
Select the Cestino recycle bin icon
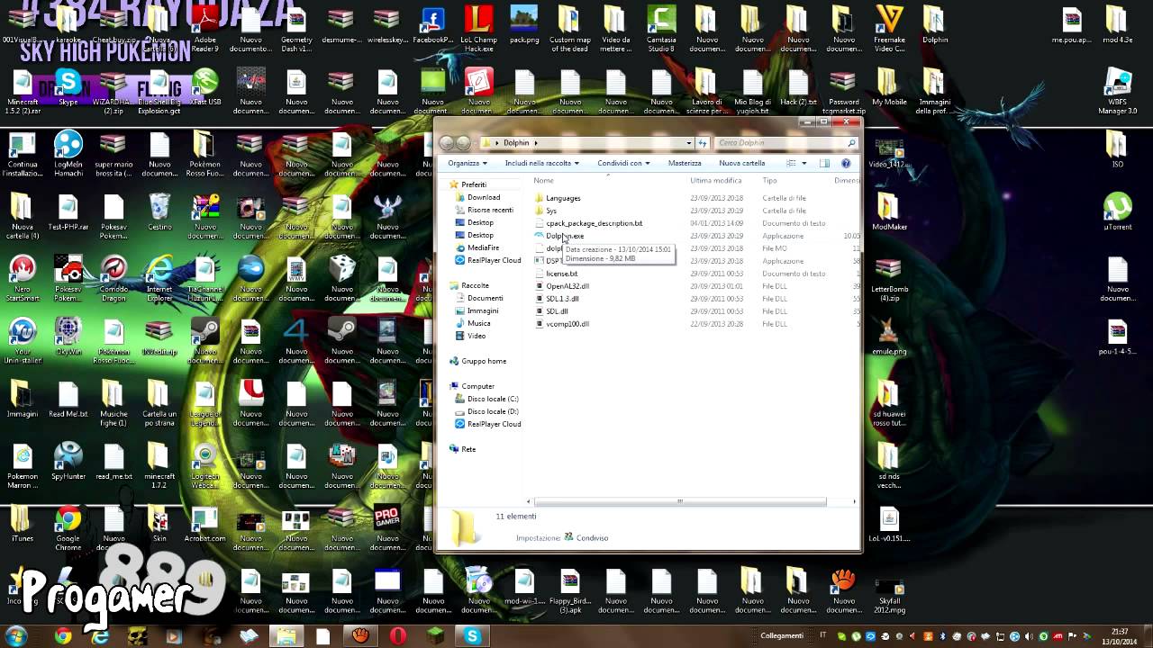[159, 211]
